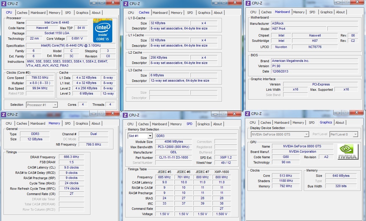Select Caches tab in window showing motherboard details

point(266,12)
